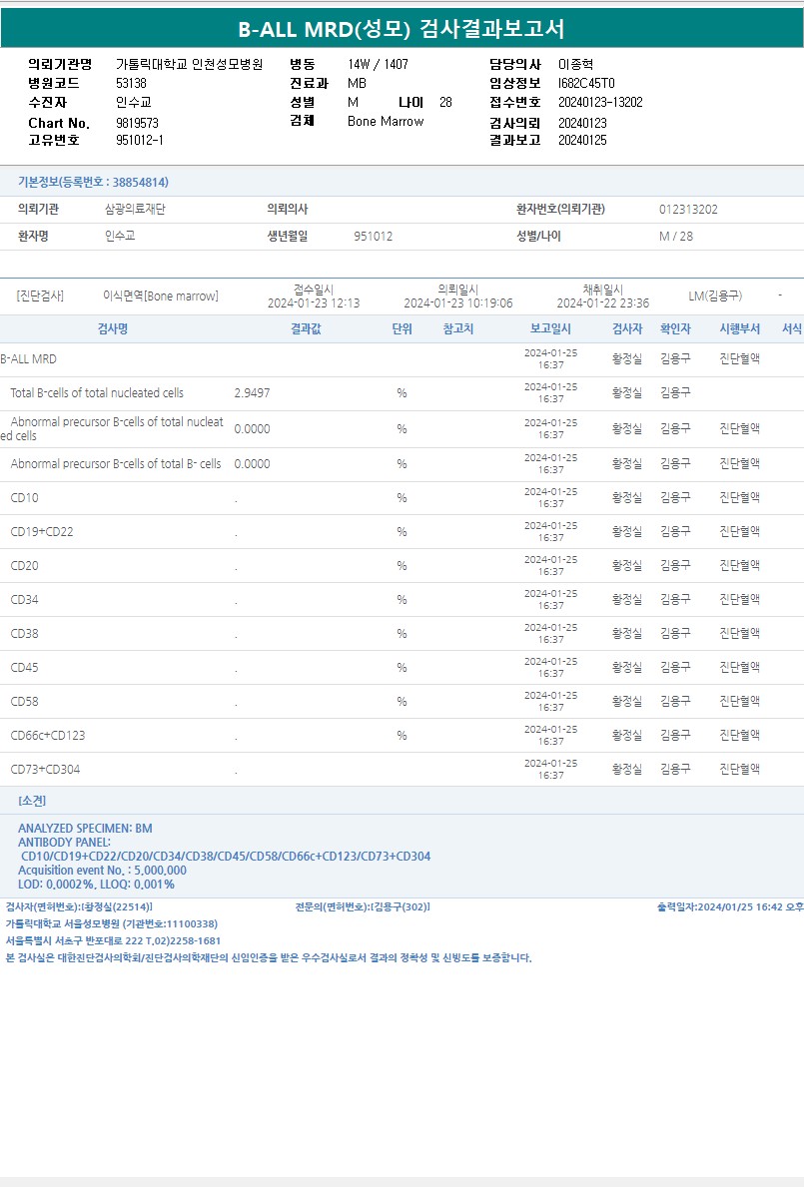Click the 단위 column header
Screen dimensions: 804x1187
pos(402,329)
